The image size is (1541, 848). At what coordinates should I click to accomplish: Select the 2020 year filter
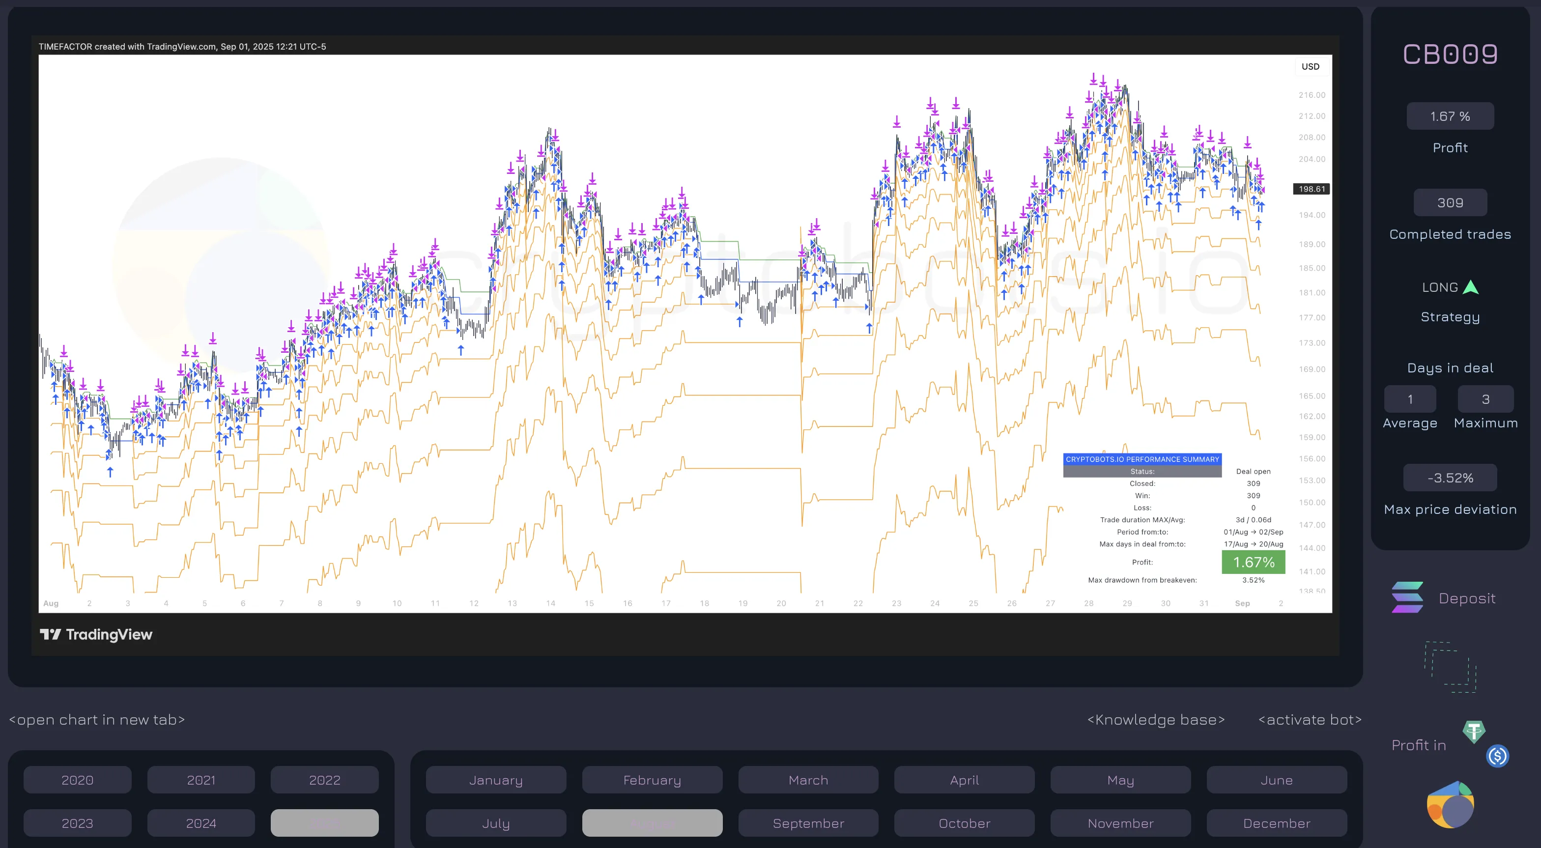click(77, 780)
